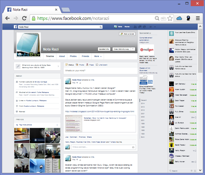
Task: Jump to Born in the timeline navigator
Action: click(x=143, y=137)
